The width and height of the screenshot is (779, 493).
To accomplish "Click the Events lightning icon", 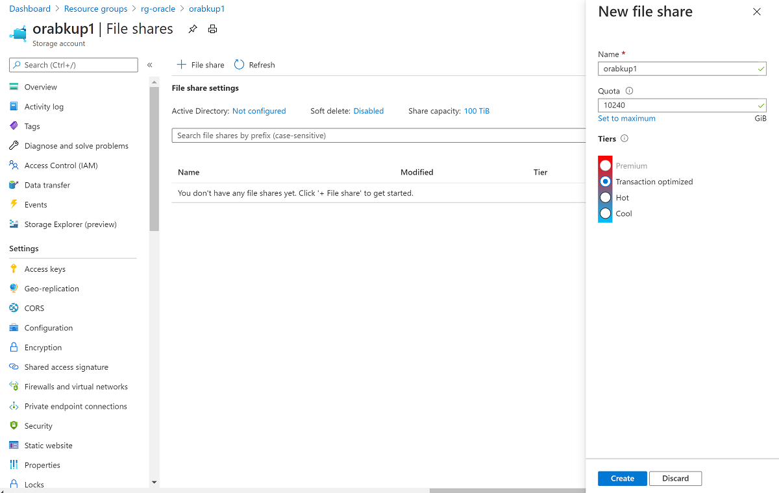I will (14, 204).
